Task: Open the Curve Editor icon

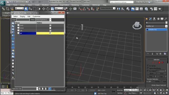Action: pyautogui.click(x=137, y=9)
